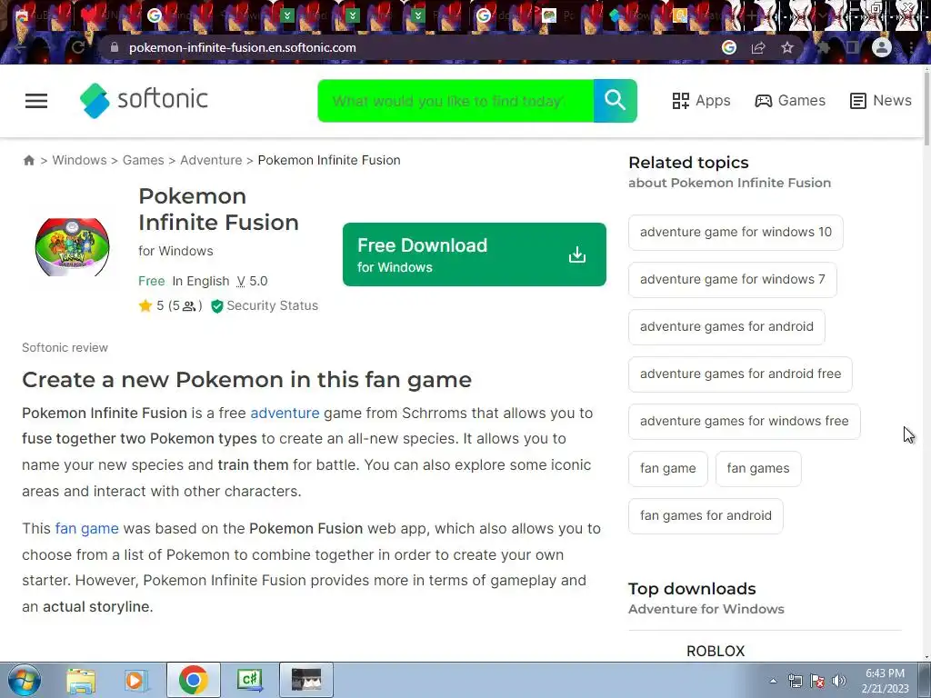The height and width of the screenshot is (698, 931).
Task: Switch to the first Google tab
Action: coord(155,15)
